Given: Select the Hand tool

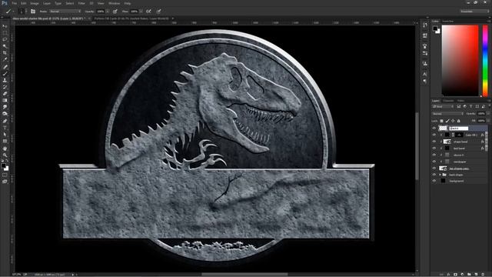Looking at the screenshot, I should (x=5, y=149).
